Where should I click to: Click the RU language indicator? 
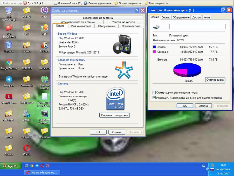tap(203, 166)
